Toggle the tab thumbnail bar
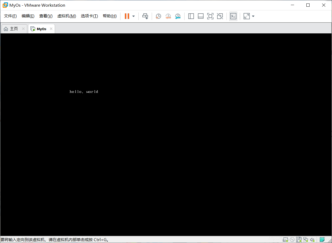Image resolution: width=332 pixels, height=243 pixels. pyautogui.click(x=201, y=16)
